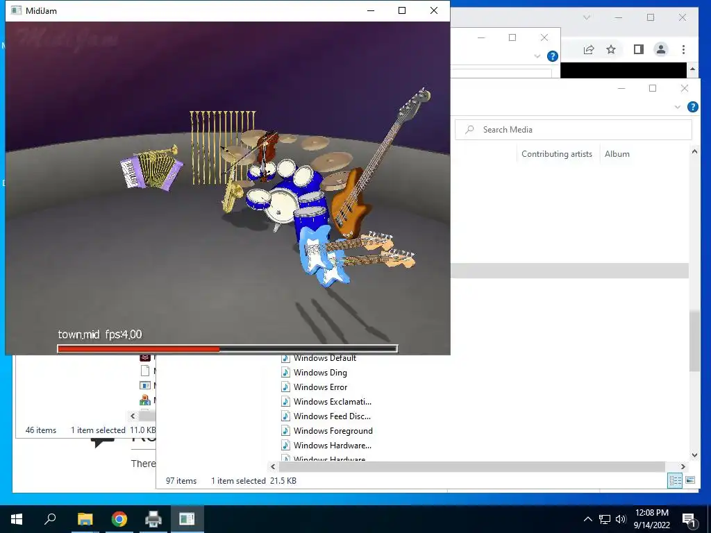The height and width of the screenshot is (533, 711).
Task: Open Chrome's tab search chevron
Action: tap(586, 17)
